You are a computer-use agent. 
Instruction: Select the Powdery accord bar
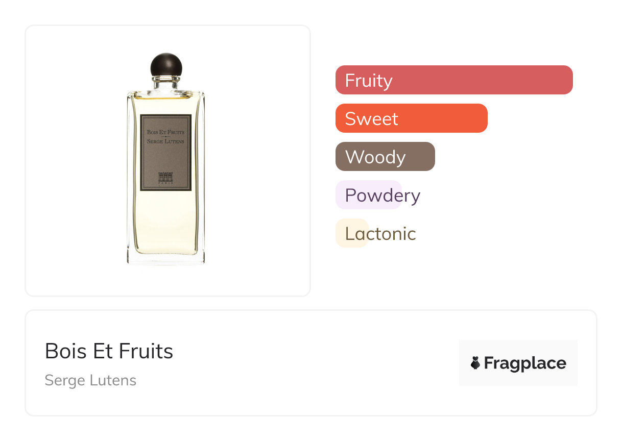pyautogui.click(x=369, y=195)
